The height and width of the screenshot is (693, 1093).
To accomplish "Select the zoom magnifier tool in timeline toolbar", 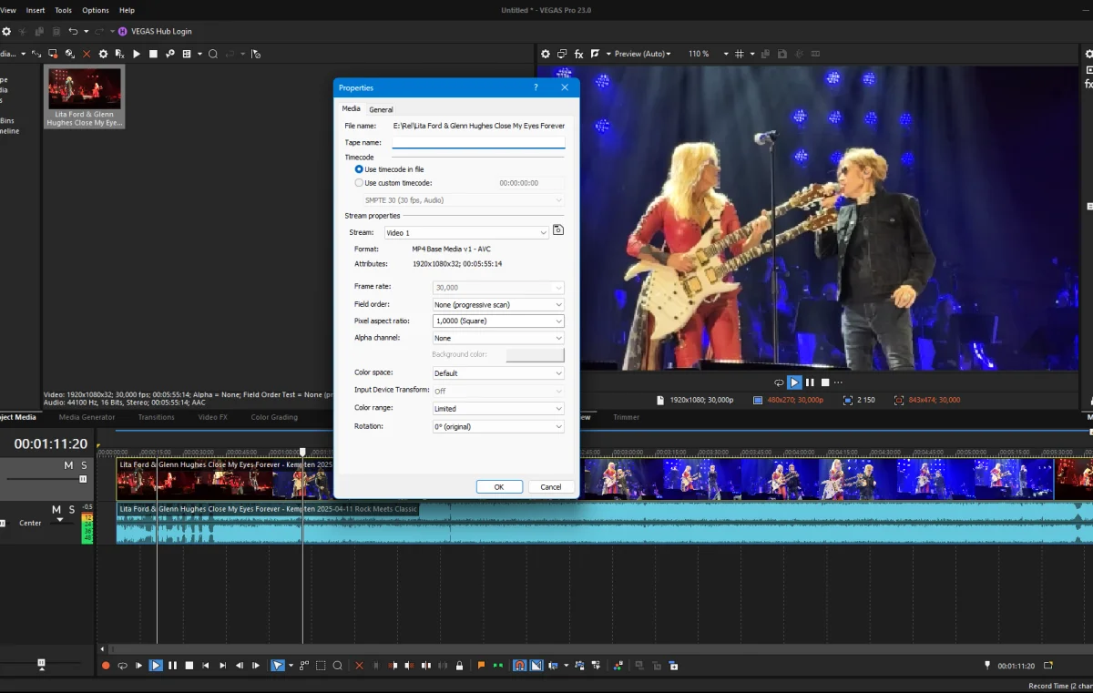I will coord(337,666).
